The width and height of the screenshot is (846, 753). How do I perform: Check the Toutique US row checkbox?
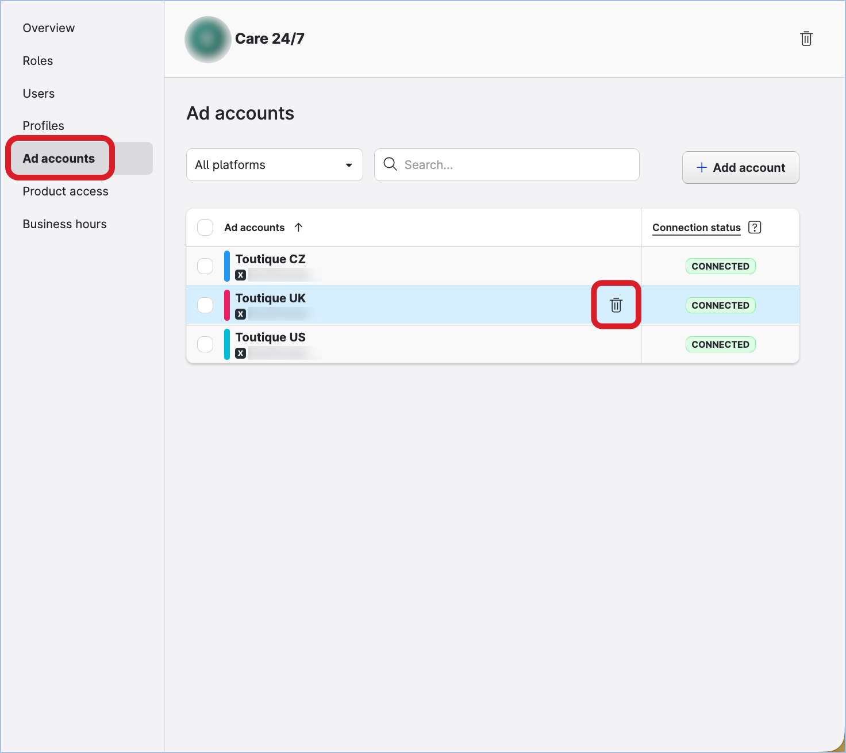(205, 344)
